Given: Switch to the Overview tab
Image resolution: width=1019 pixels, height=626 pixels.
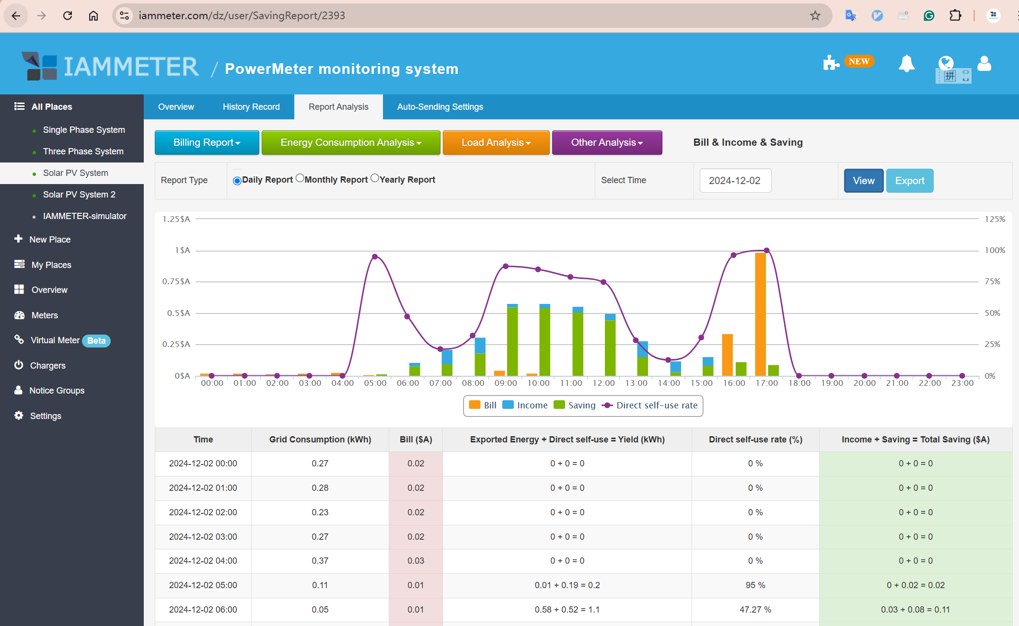Looking at the screenshot, I should [x=176, y=107].
